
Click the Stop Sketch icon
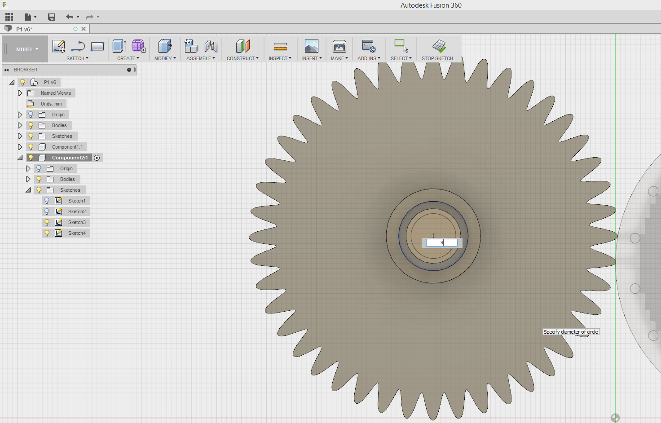pos(439,46)
